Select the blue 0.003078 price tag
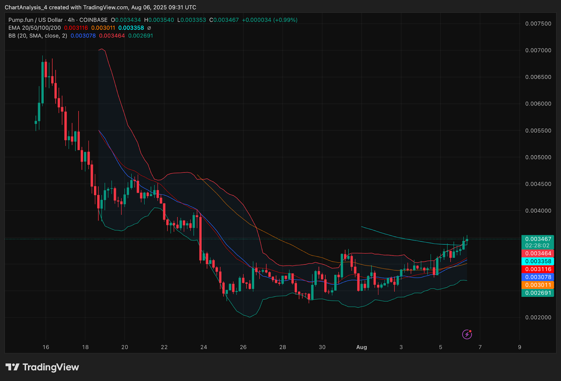Image resolution: width=561 pixels, height=381 pixels. (538, 277)
